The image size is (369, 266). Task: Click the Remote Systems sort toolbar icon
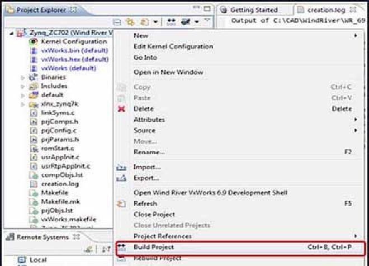tap(106, 249)
